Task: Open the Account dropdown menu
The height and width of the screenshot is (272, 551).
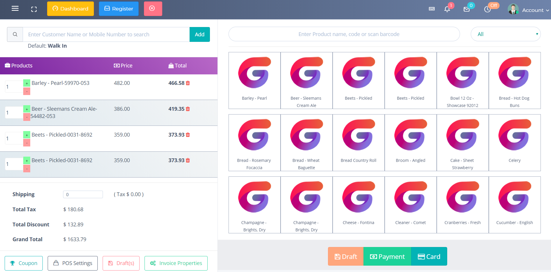Action: (529, 10)
